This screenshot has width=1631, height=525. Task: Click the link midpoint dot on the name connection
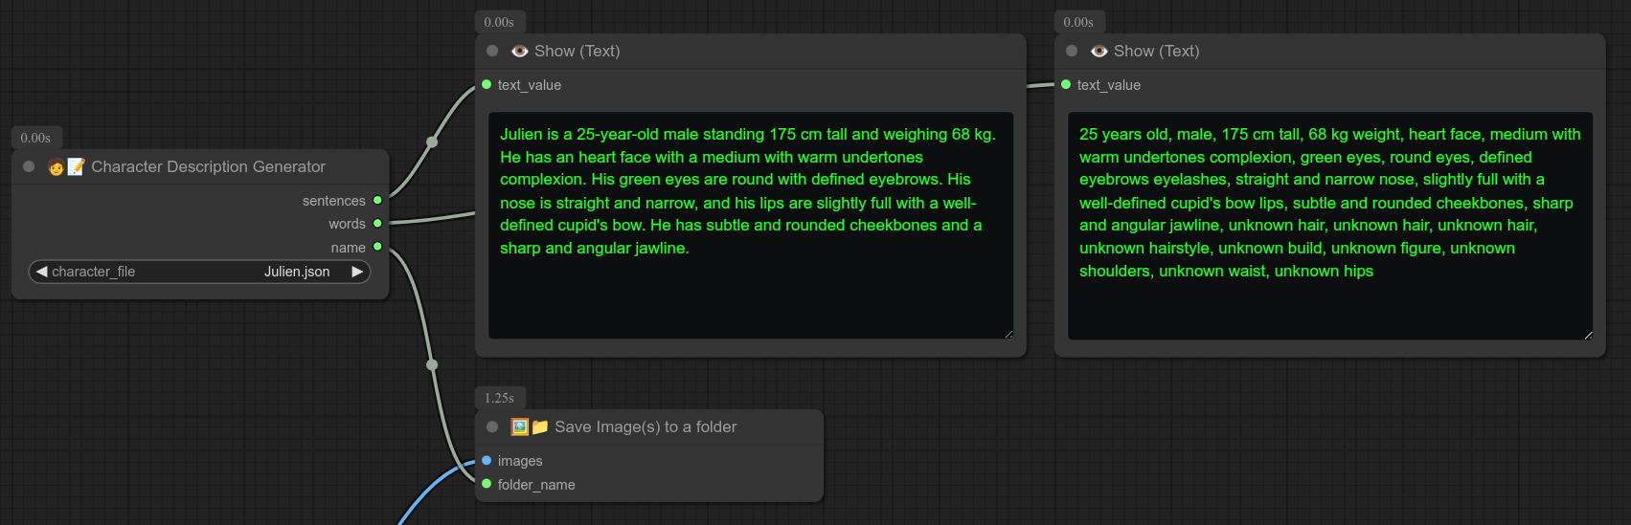point(432,364)
